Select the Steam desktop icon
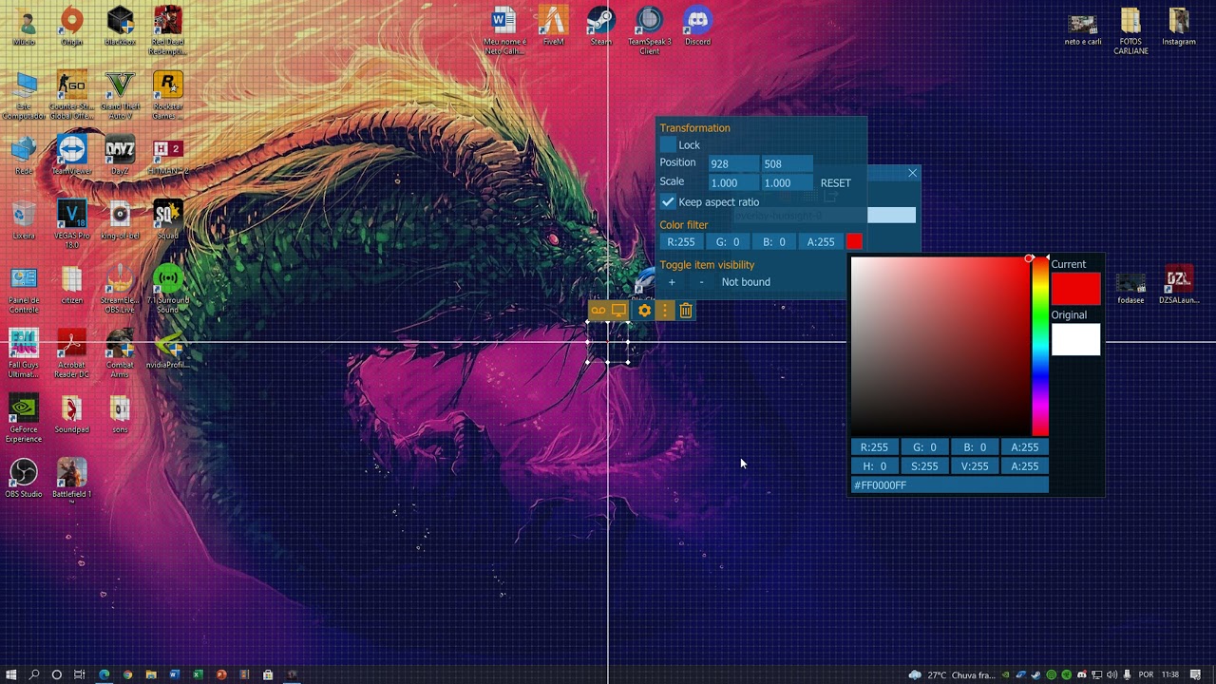The image size is (1216, 684). click(600, 26)
